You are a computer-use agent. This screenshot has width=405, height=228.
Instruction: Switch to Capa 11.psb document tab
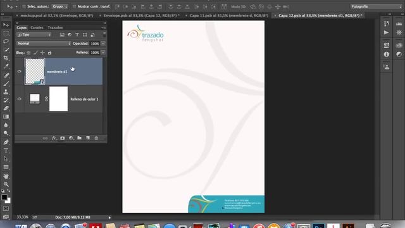pyautogui.click(x=229, y=15)
